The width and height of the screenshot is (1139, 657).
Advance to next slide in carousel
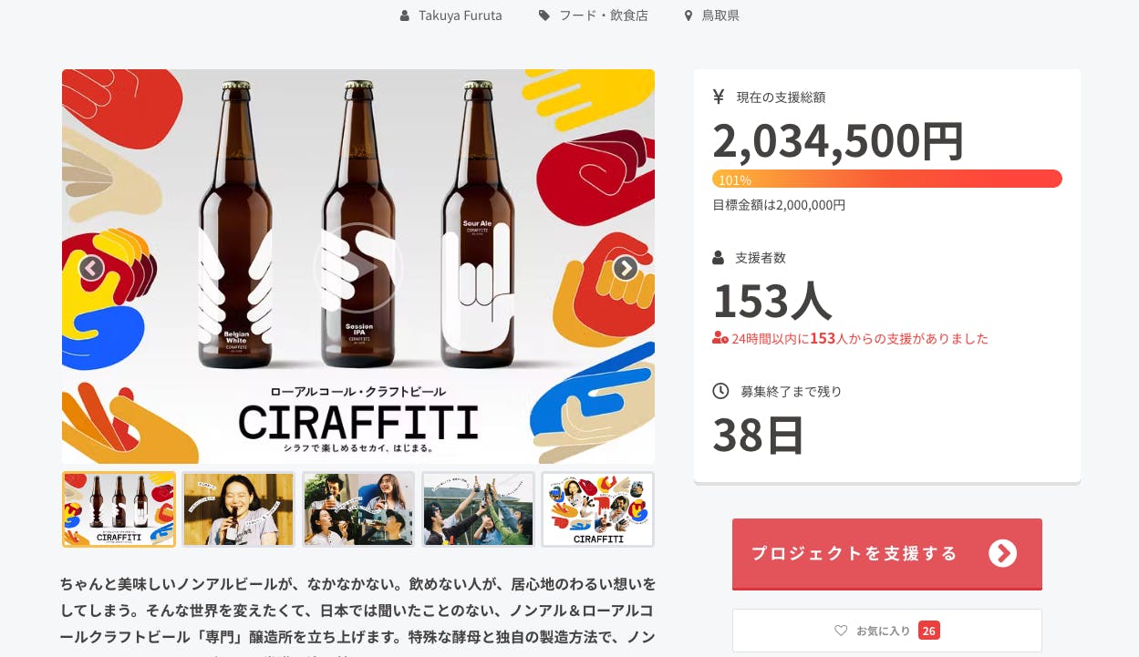tap(625, 268)
